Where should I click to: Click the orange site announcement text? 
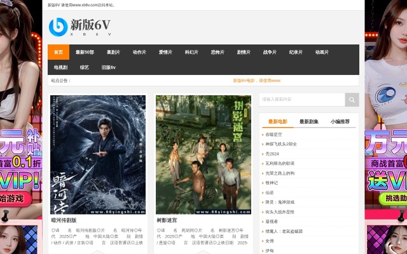pyautogui.click(x=257, y=81)
